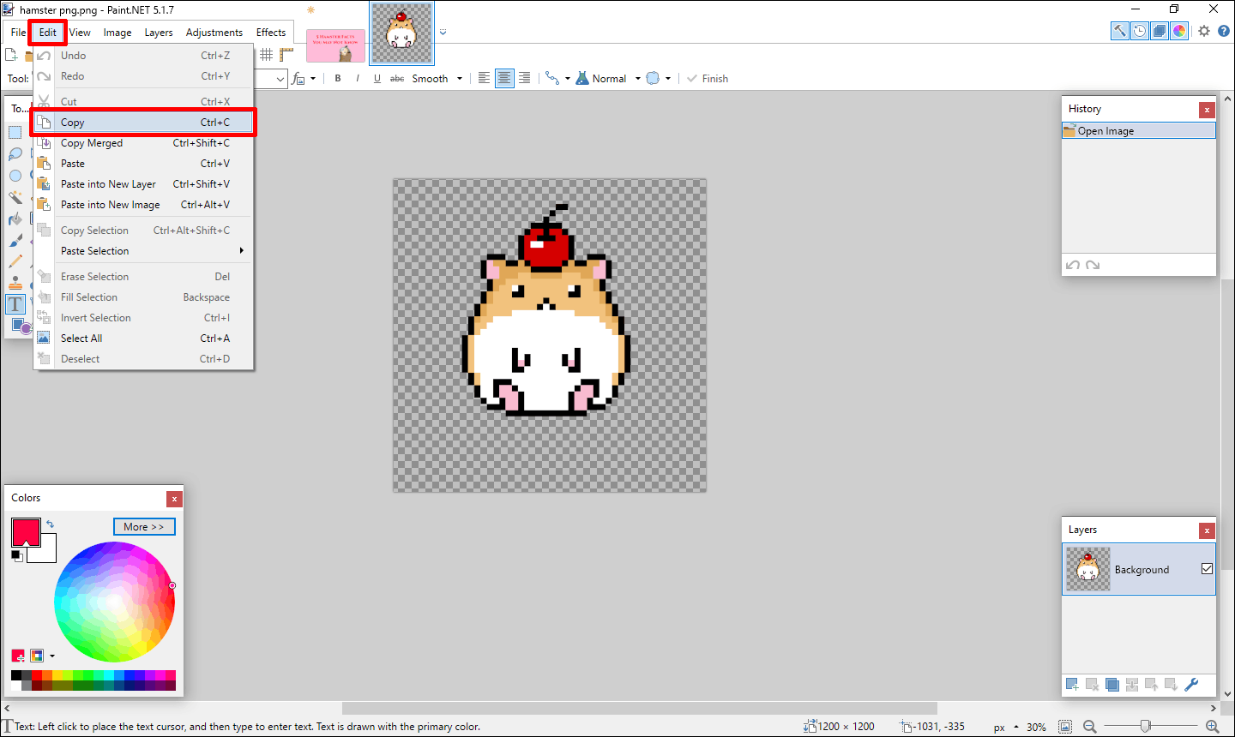Select the Rectangle Select tool

(15, 133)
